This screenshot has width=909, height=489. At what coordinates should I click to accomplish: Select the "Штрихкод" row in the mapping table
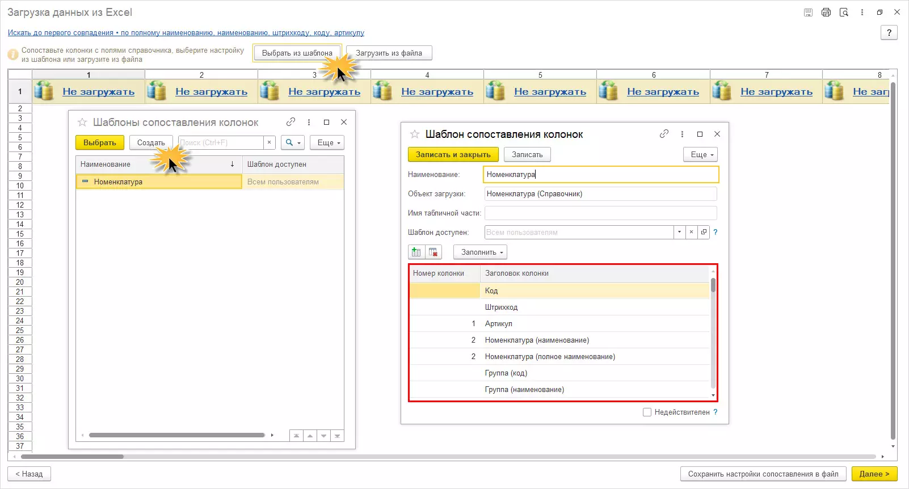coord(559,307)
